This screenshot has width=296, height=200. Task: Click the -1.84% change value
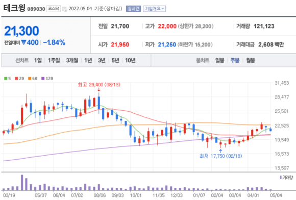pyautogui.click(x=54, y=43)
